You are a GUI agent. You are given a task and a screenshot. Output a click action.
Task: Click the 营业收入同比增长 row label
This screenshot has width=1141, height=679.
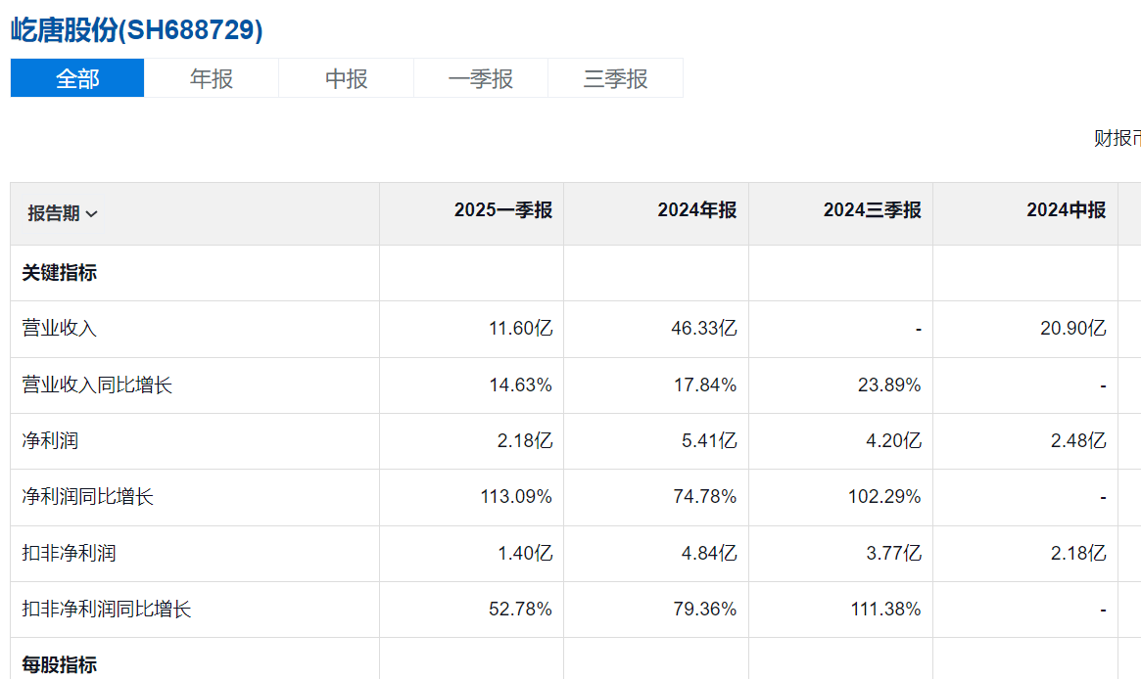(x=97, y=385)
